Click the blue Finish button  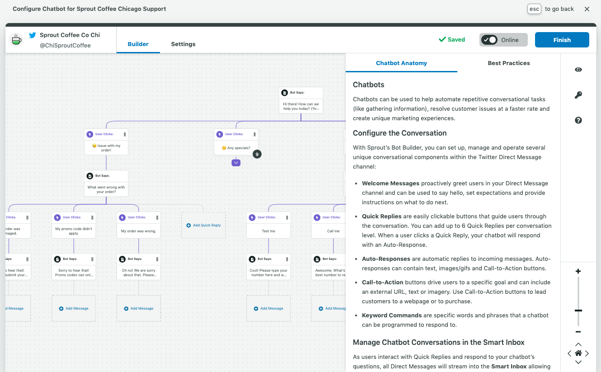(562, 40)
